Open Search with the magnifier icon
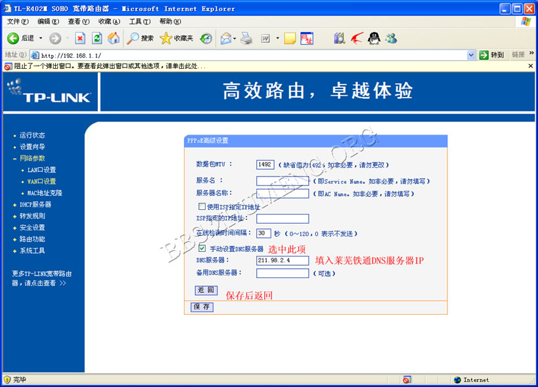Viewport: 538px width, 387px height. 133,38
